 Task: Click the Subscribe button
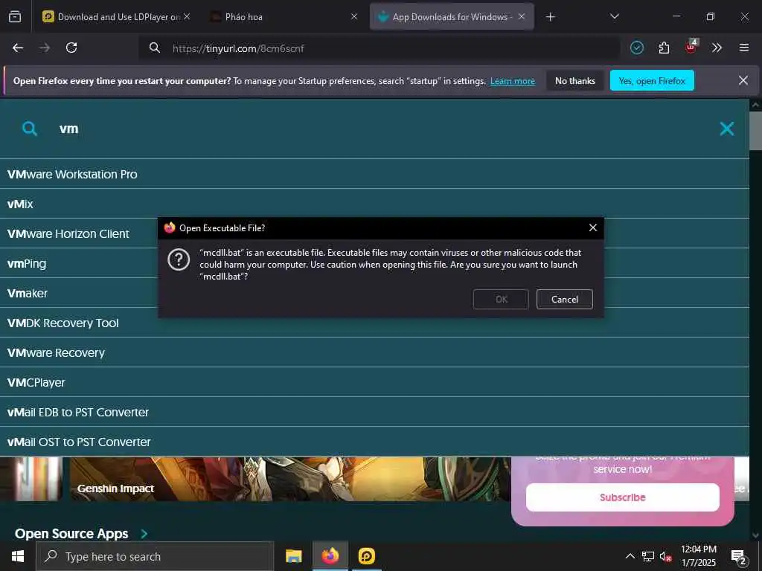point(623,497)
